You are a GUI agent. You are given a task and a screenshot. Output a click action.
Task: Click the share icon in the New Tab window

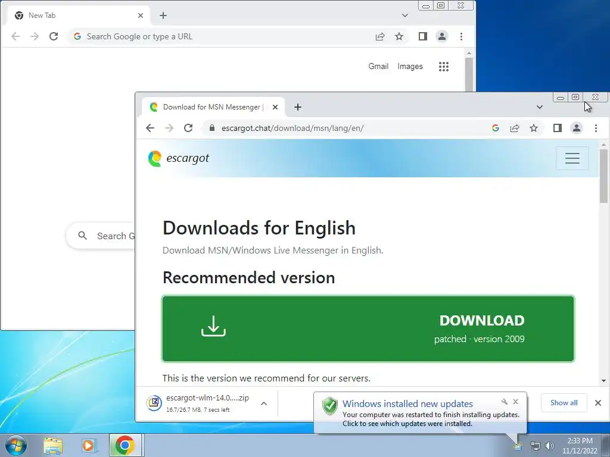click(380, 36)
